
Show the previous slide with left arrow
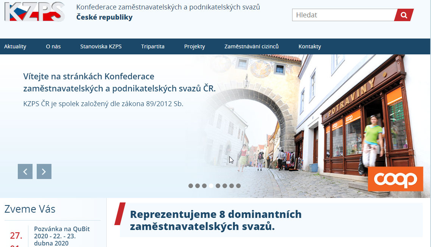point(25,171)
